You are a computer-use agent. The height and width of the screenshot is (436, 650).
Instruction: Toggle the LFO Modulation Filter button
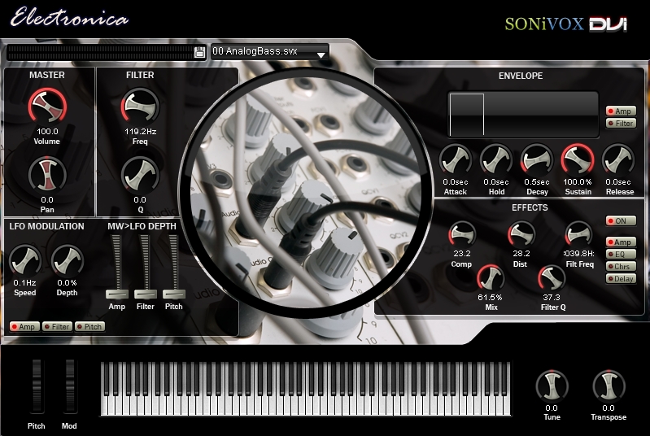click(x=57, y=326)
